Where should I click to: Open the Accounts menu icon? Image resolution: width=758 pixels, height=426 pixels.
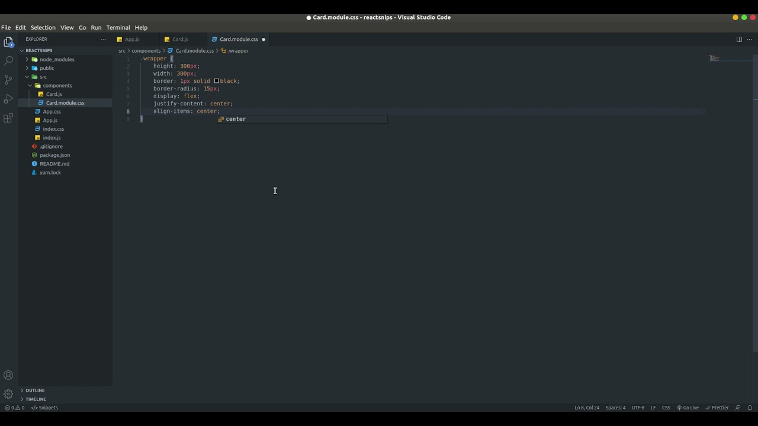click(8, 375)
